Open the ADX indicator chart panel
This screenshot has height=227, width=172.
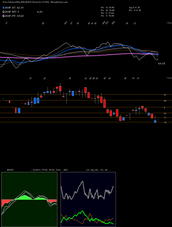(88, 199)
